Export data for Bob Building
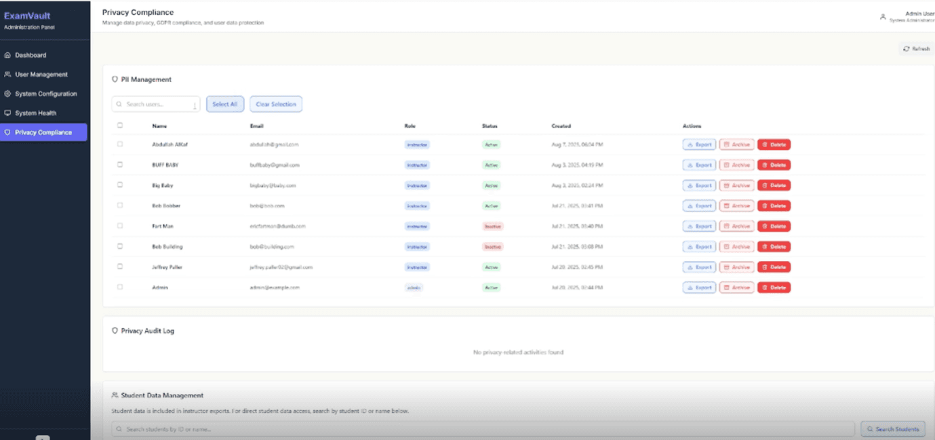Viewport: 935px width, 440px height. pyautogui.click(x=699, y=247)
